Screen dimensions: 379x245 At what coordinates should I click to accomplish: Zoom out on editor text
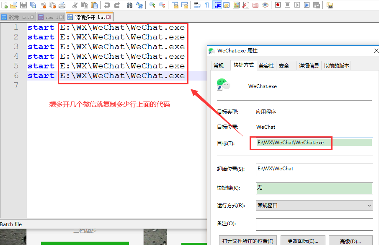[x=162, y=5]
